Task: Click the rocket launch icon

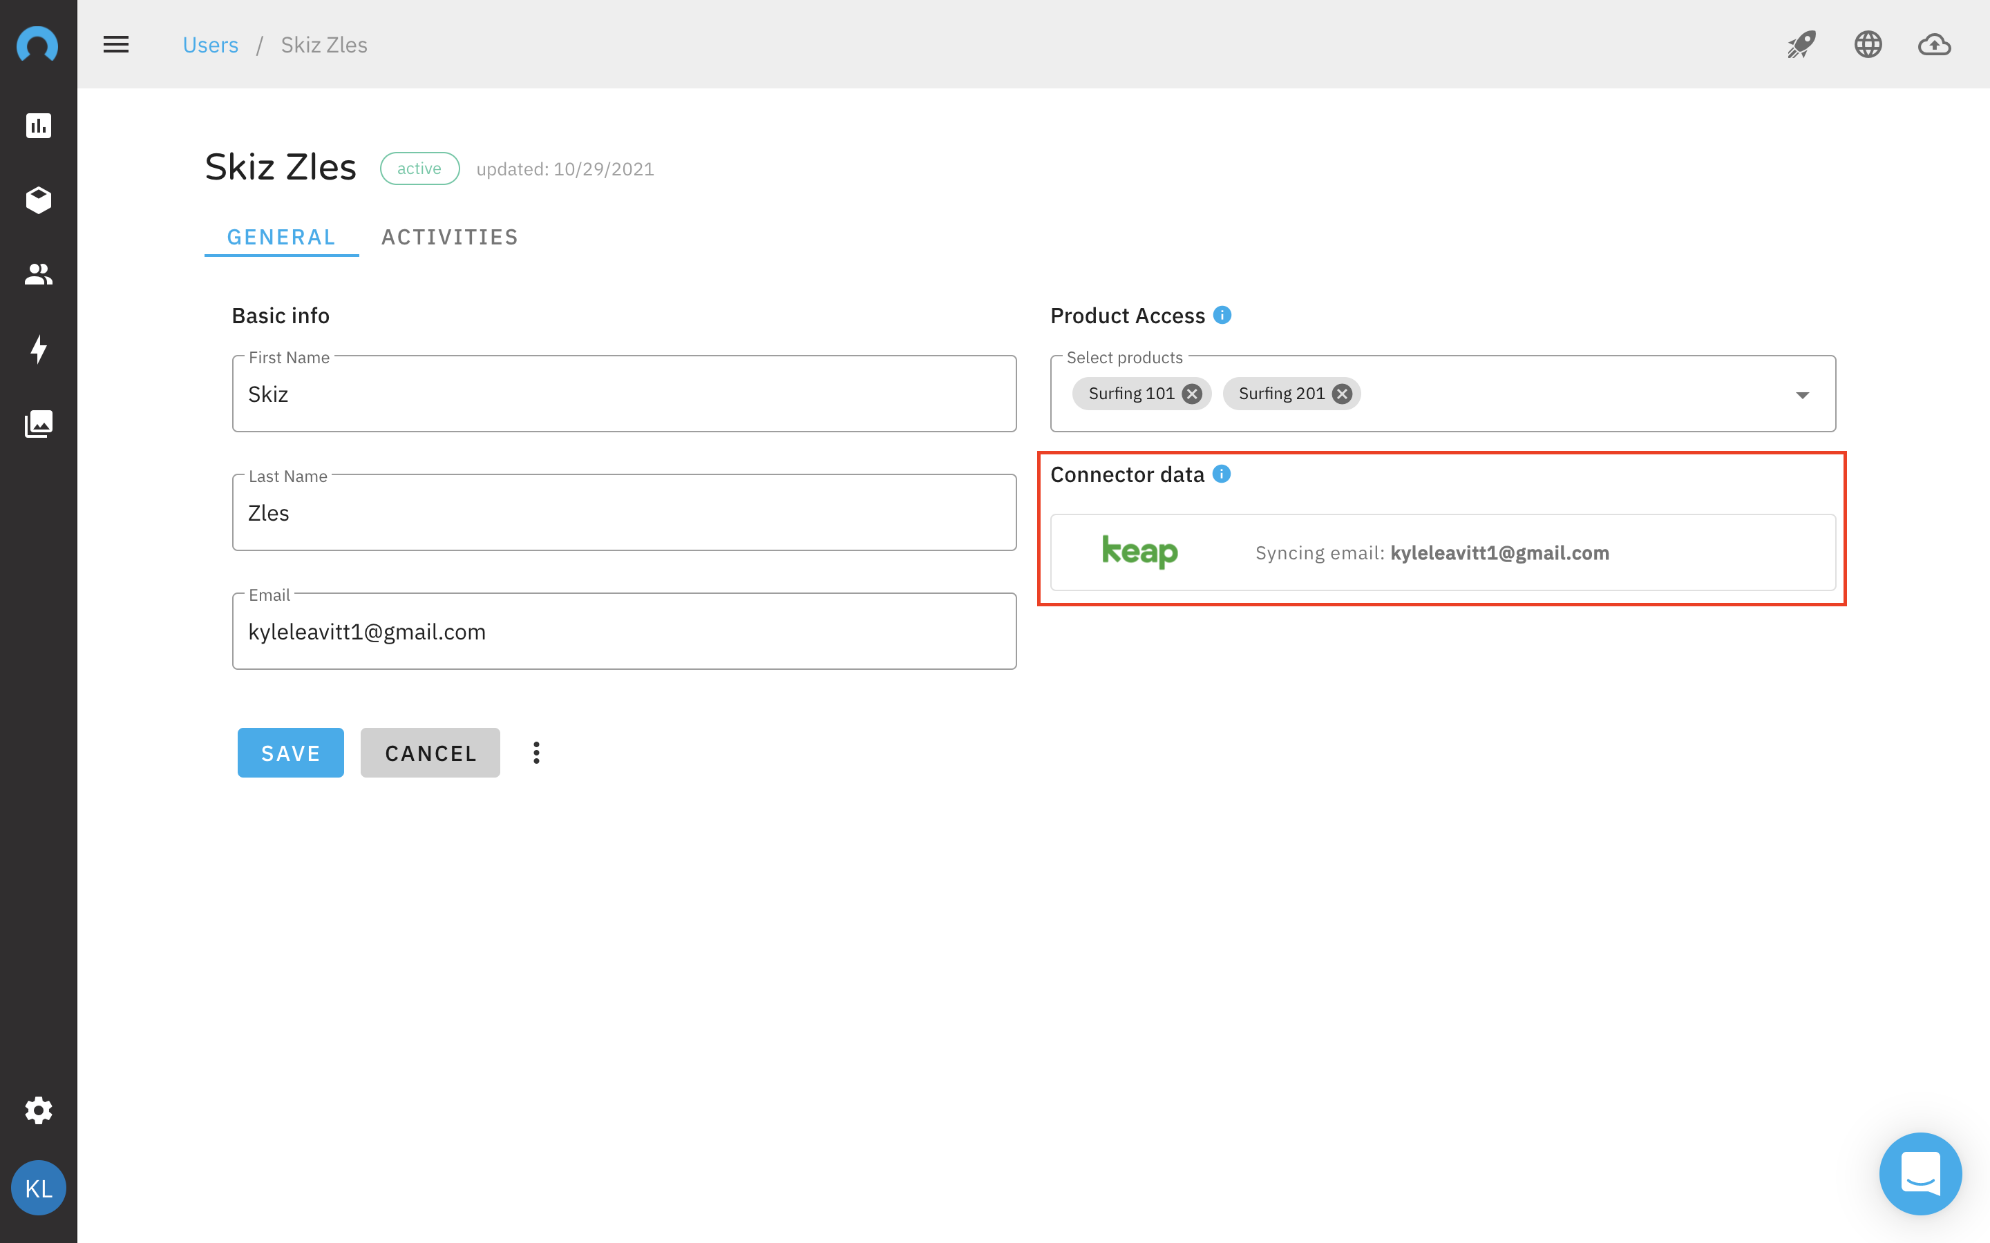Action: (1801, 44)
